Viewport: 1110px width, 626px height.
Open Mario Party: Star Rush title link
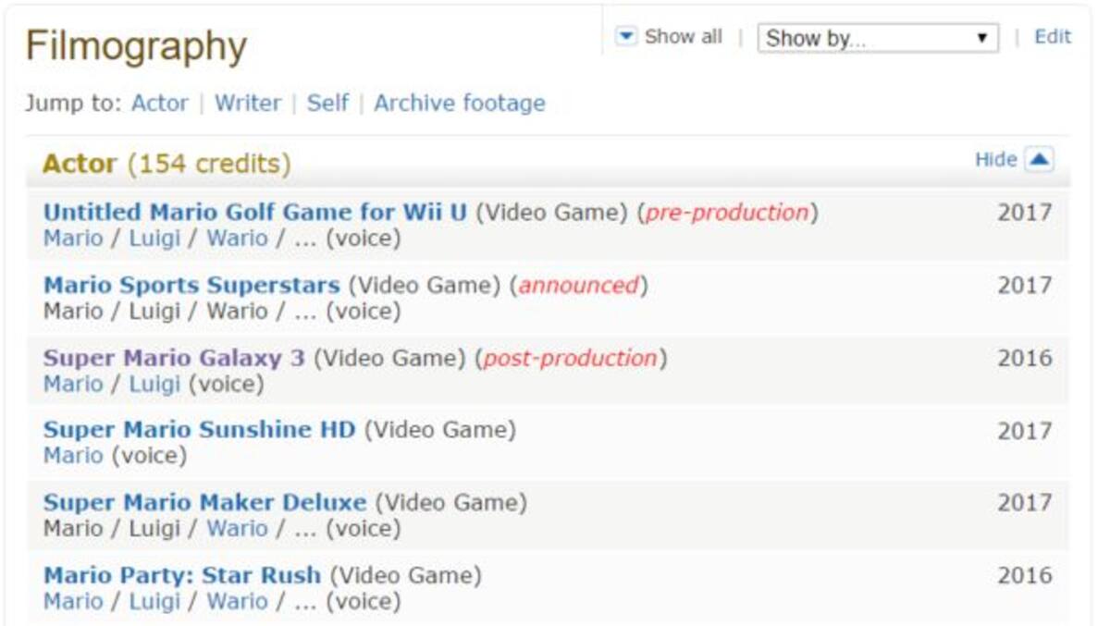[x=182, y=575]
